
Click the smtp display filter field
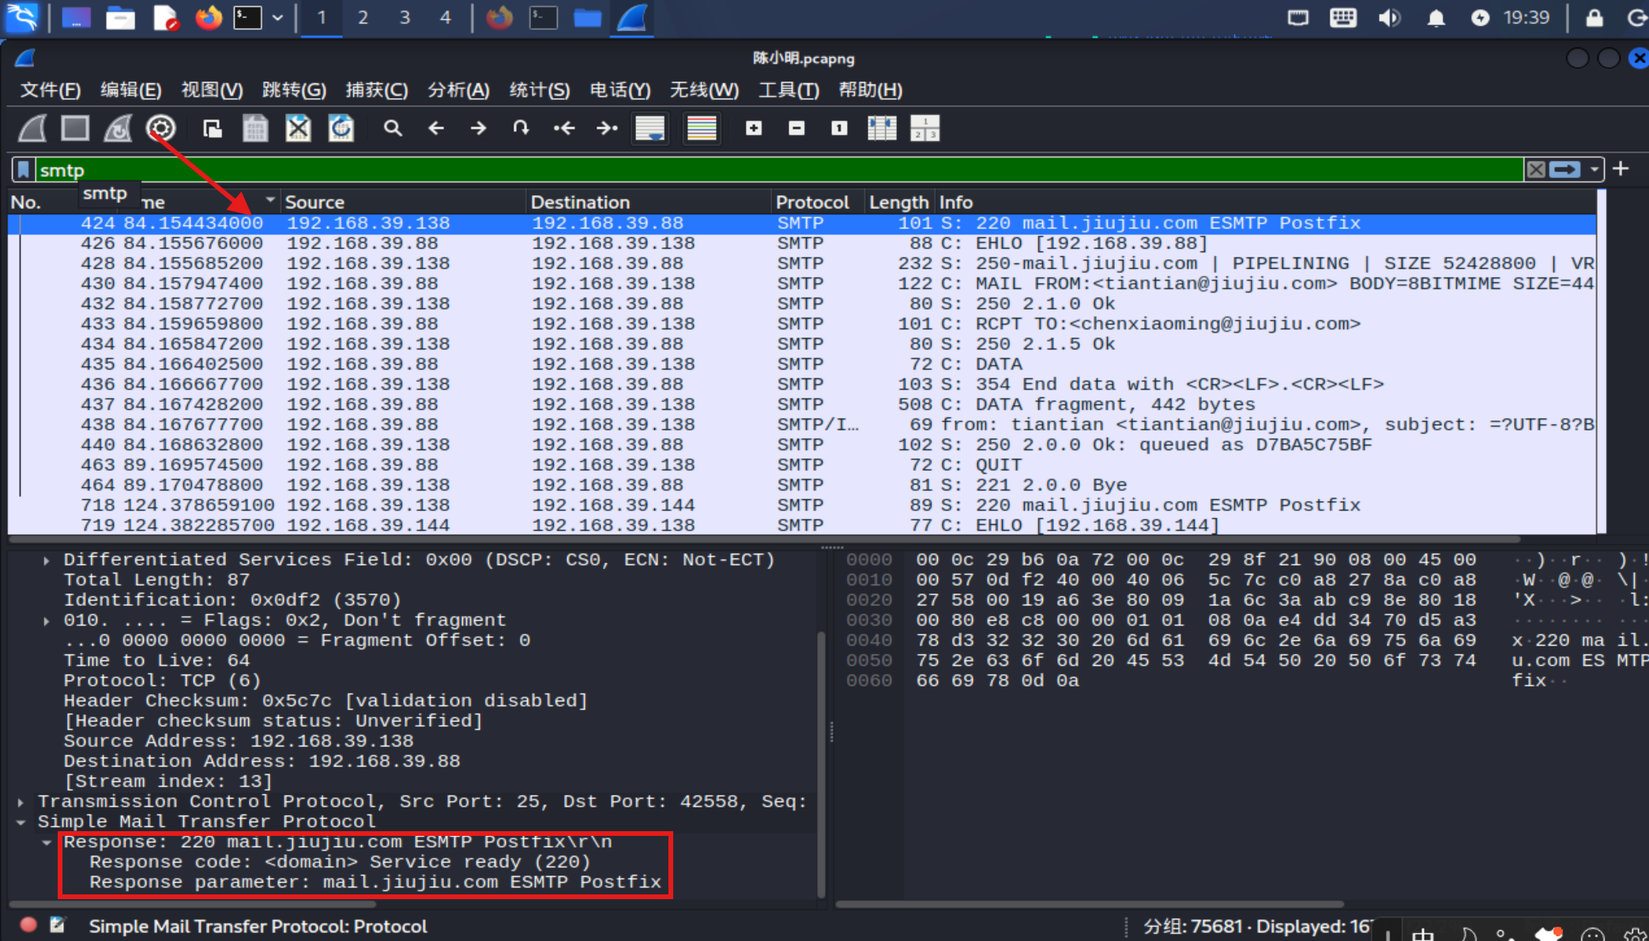[778, 169]
